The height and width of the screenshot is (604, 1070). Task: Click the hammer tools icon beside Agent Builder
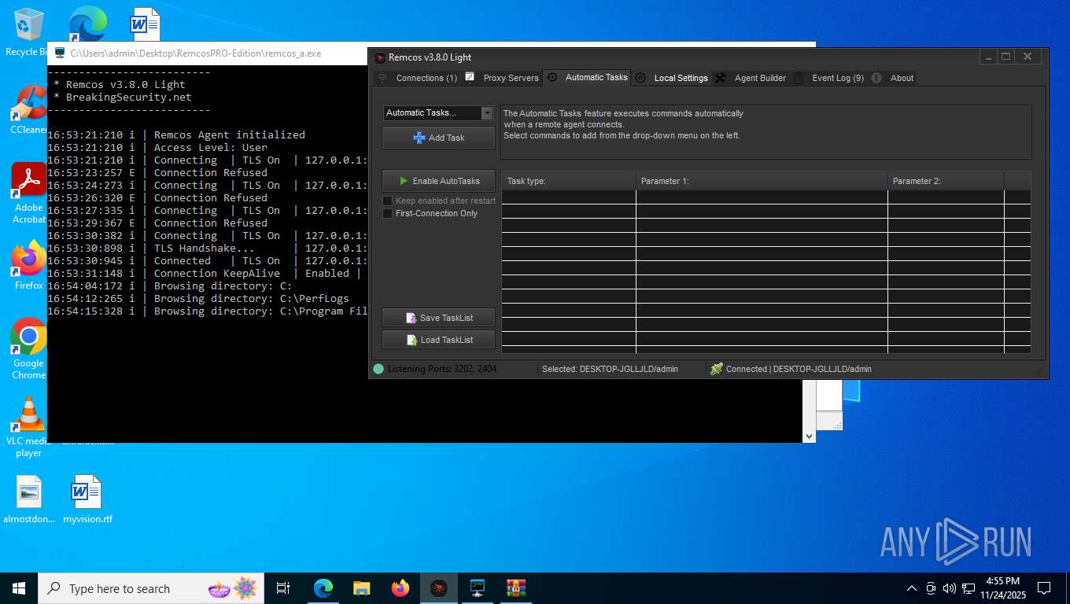[x=720, y=78]
